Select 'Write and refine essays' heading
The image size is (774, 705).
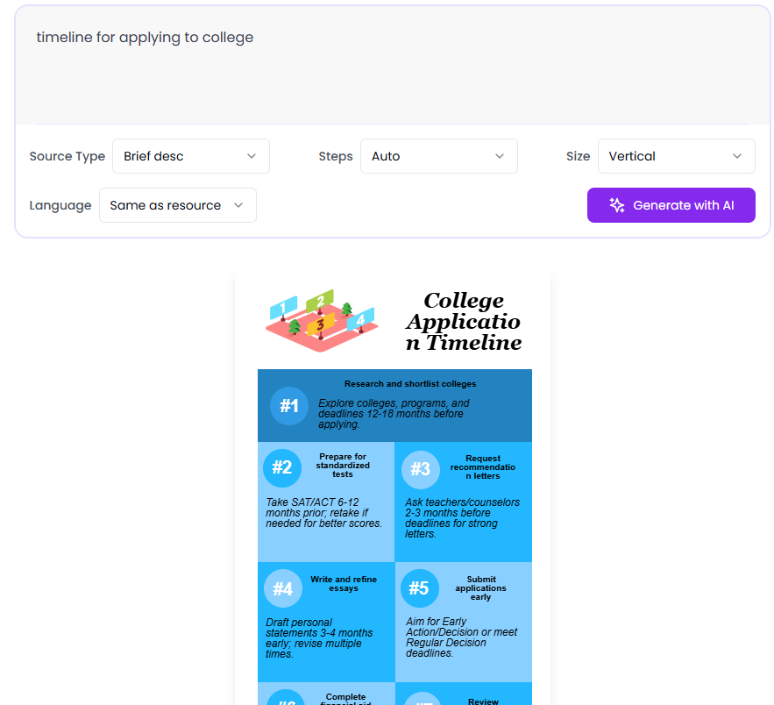[x=344, y=583]
